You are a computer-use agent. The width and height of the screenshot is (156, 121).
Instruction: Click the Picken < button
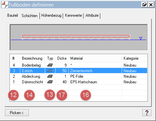[x=17, y=112]
